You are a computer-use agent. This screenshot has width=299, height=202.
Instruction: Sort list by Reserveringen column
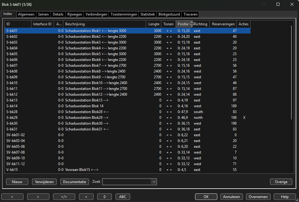[223, 24]
